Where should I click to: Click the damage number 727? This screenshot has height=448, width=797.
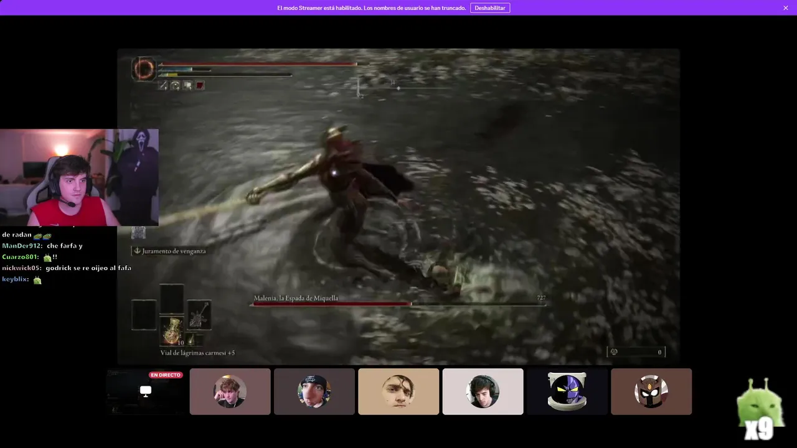point(541,298)
